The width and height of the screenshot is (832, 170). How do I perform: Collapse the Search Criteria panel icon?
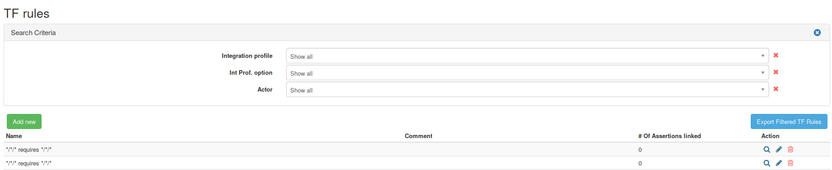point(817,33)
